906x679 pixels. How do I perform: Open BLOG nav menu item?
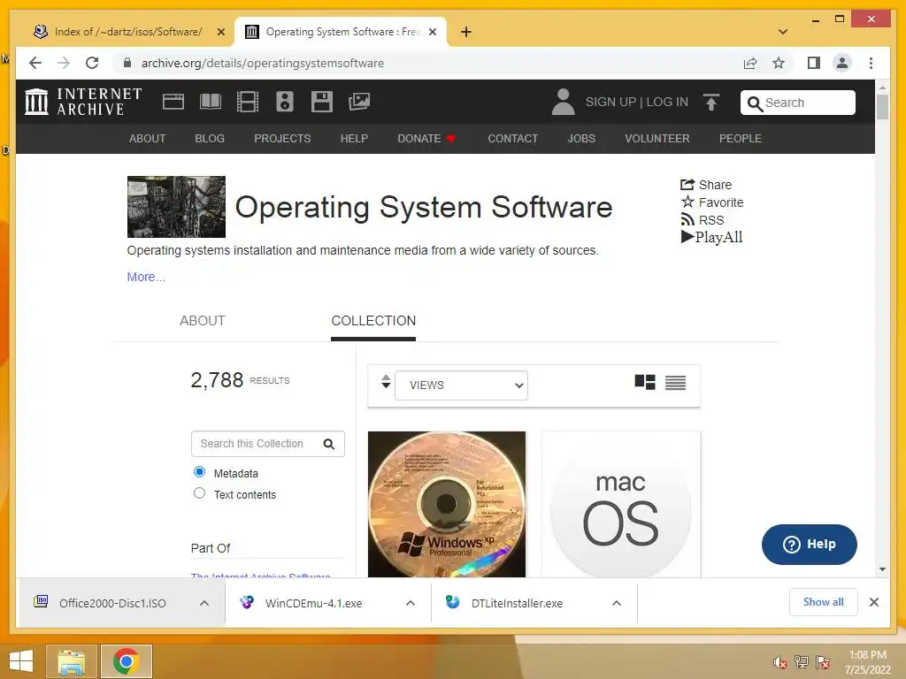tap(210, 139)
